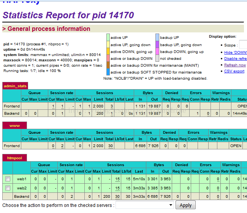Click the Errors header in admin_stats table
This screenshot has width=247, height=213.
196,93
